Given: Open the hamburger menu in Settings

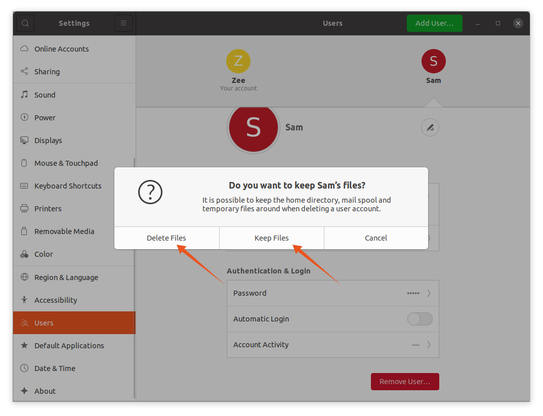Looking at the screenshot, I should click(x=123, y=23).
